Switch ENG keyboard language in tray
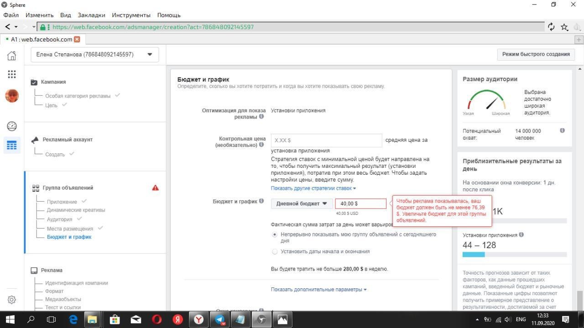Screen dimensions: 584x328 (x=521, y=319)
